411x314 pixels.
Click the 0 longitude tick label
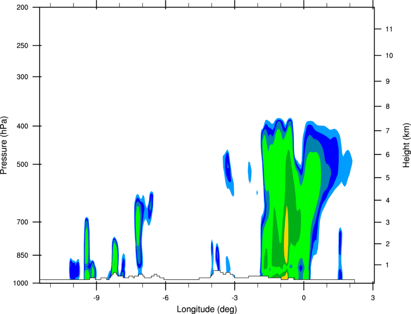pyautogui.click(x=304, y=298)
